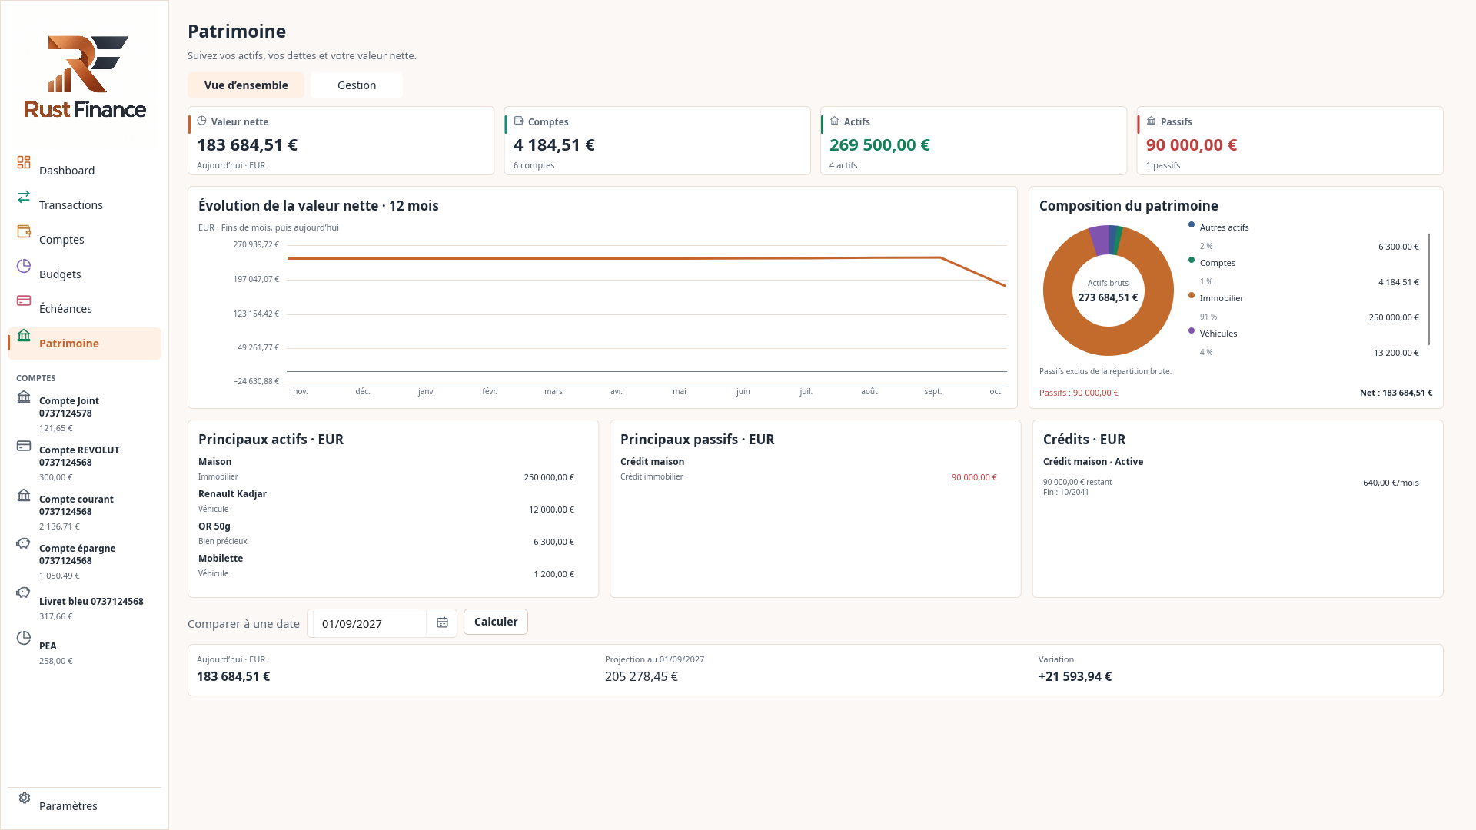The width and height of the screenshot is (1476, 830).
Task: Click the orange Immobilier legend dot
Action: [x=1192, y=295]
